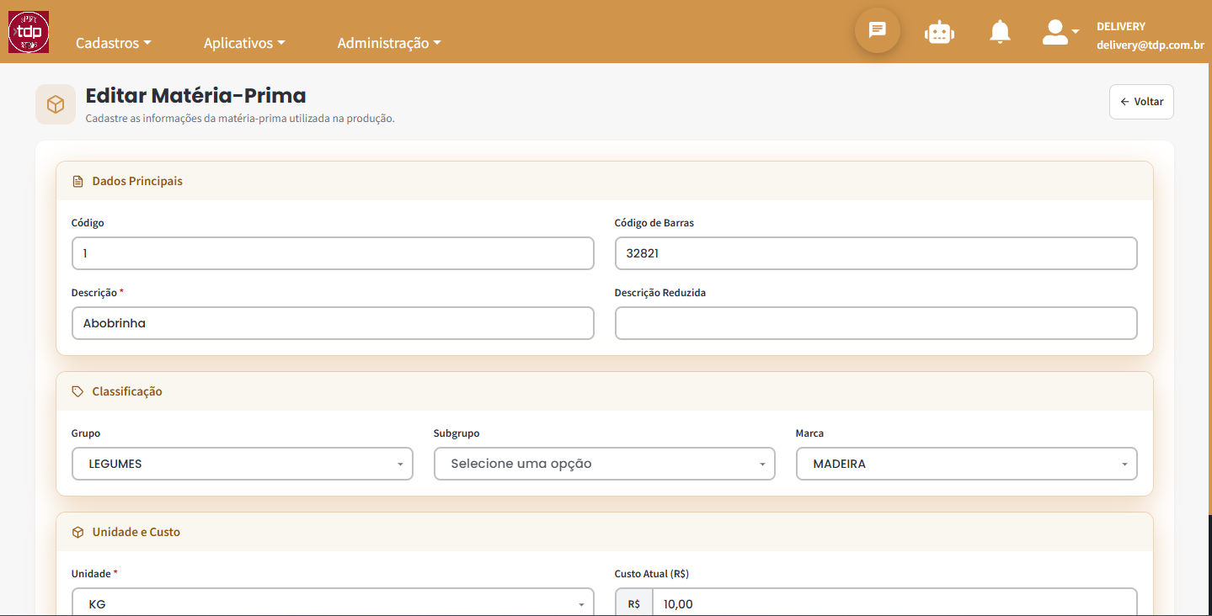Click the Código de Barras field
The height and width of the screenshot is (616, 1212).
(x=876, y=253)
